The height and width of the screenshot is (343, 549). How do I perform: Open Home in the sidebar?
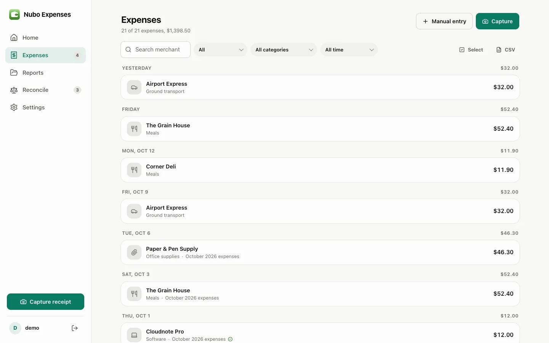[45, 38]
